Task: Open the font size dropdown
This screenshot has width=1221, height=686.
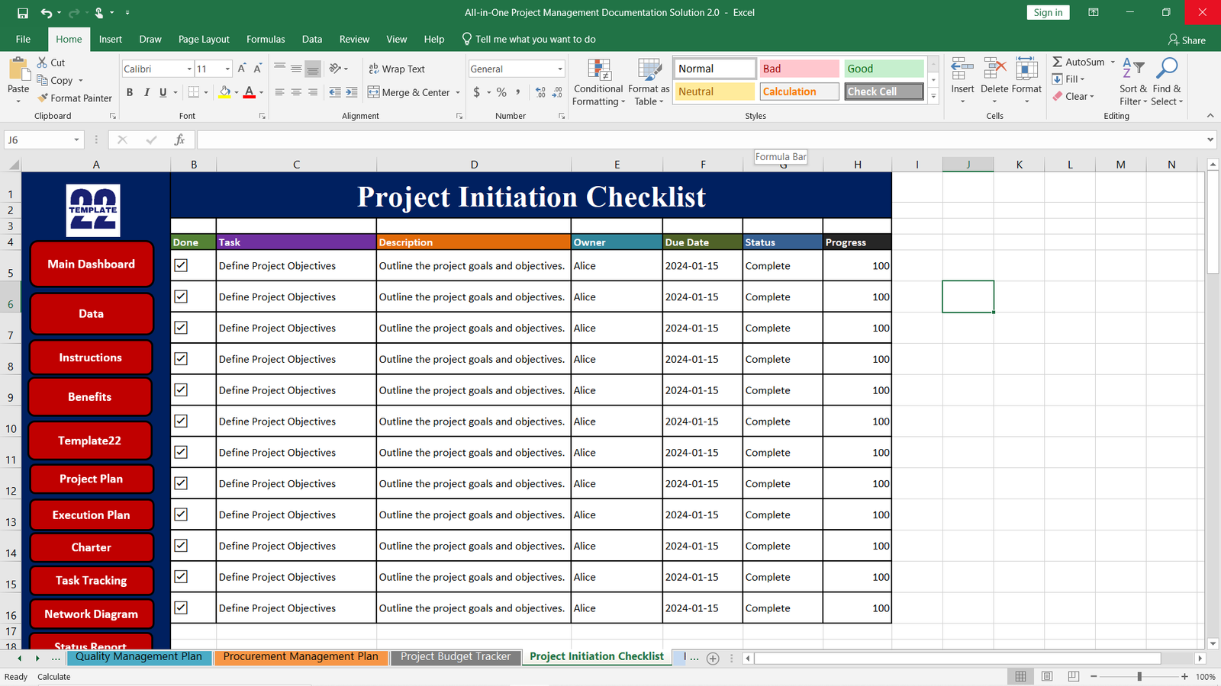Action: 227,69
